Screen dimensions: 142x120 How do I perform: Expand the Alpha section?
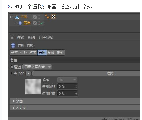pos(75,108)
